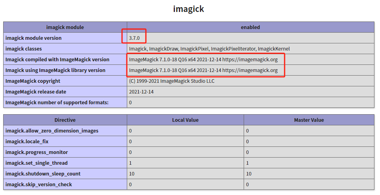Image resolution: width=380 pixels, height=195 pixels.
Task: Click the release date value 2021-12-14
Action: tap(142, 92)
